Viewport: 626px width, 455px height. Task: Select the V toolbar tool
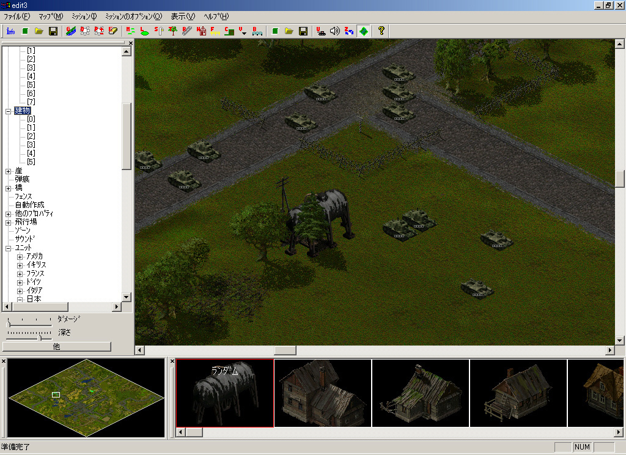click(243, 31)
